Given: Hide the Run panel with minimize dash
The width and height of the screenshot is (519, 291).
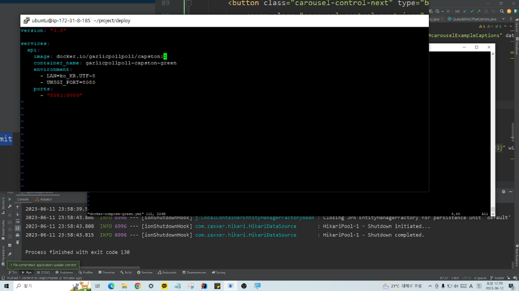Looking at the screenshot, I should coord(511,192).
